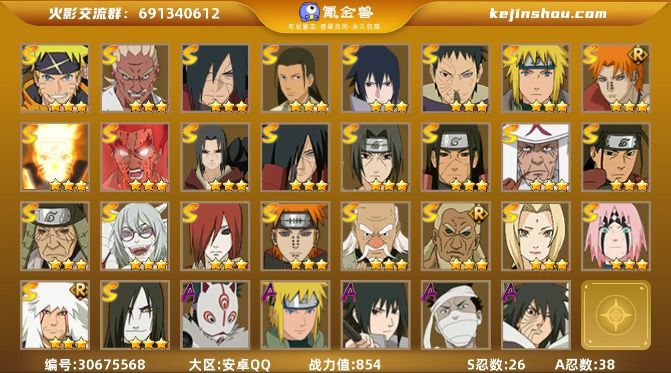Viewport: 671px width, 373px height.
Task: Open the white-hat Third Hokage portrait
Action: [535, 157]
